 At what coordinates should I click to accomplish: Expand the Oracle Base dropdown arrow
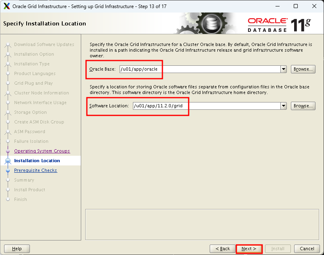coord(284,69)
